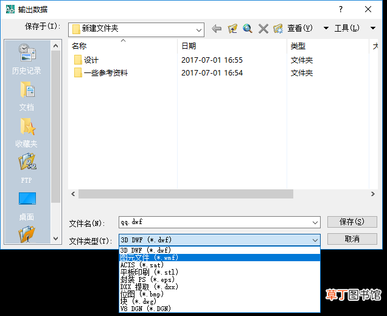
Task: Click the 保存(S) button
Action: pyautogui.click(x=352, y=222)
